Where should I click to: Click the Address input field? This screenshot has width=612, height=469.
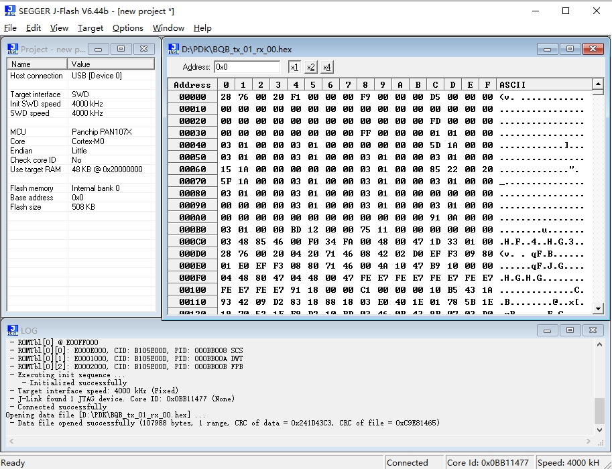click(x=247, y=67)
